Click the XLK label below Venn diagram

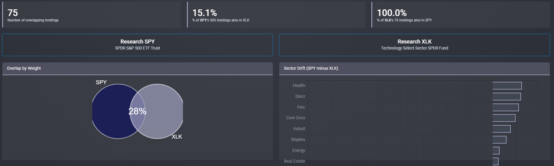click(x=177, y=137)
